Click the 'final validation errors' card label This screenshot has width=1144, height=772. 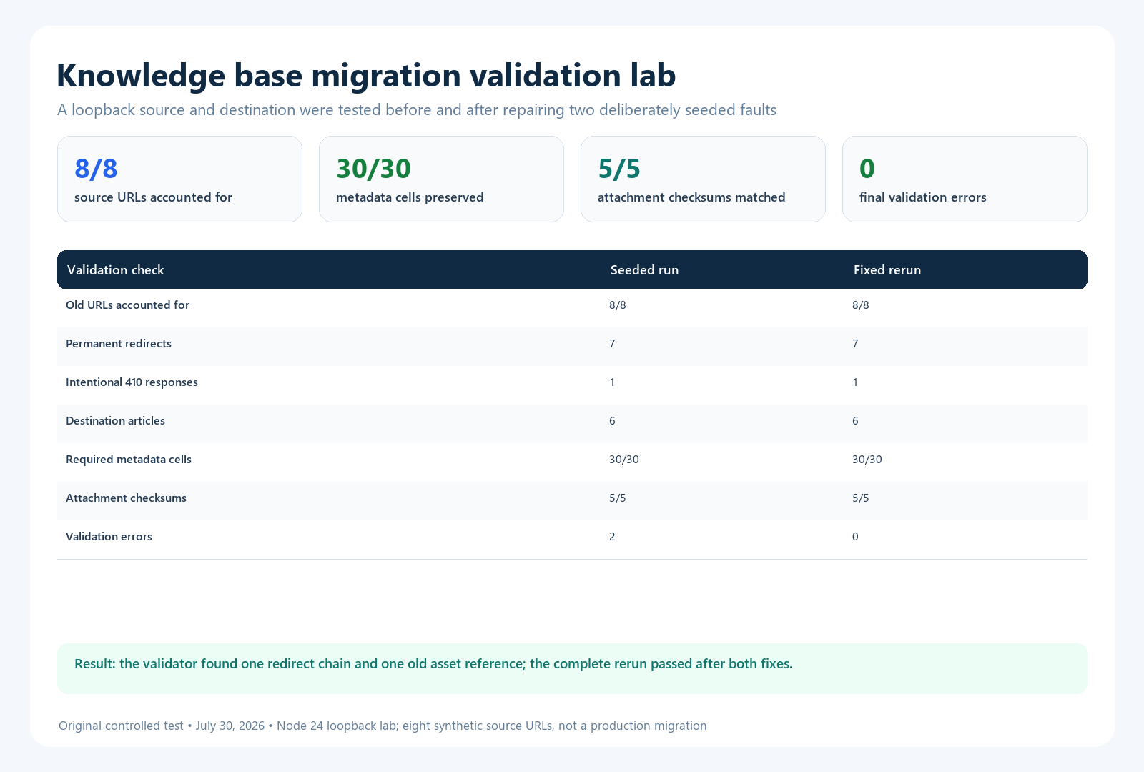tap(923, 197)
